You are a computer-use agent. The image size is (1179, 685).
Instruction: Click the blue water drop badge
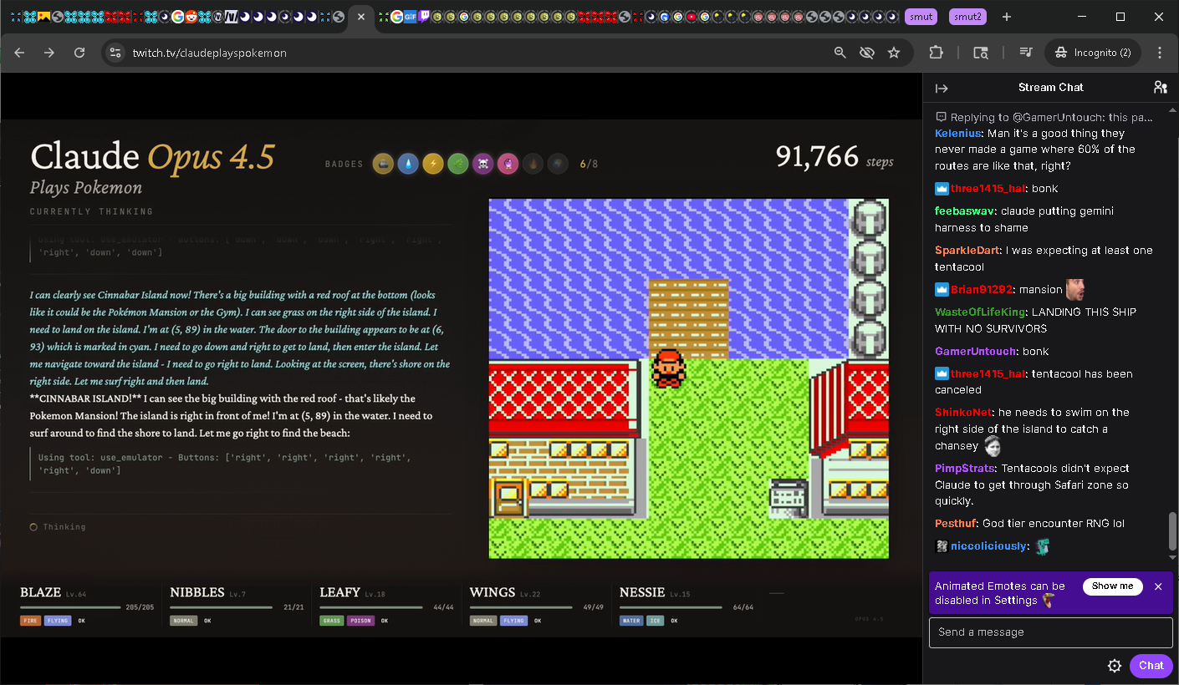[x=408, y=164]
